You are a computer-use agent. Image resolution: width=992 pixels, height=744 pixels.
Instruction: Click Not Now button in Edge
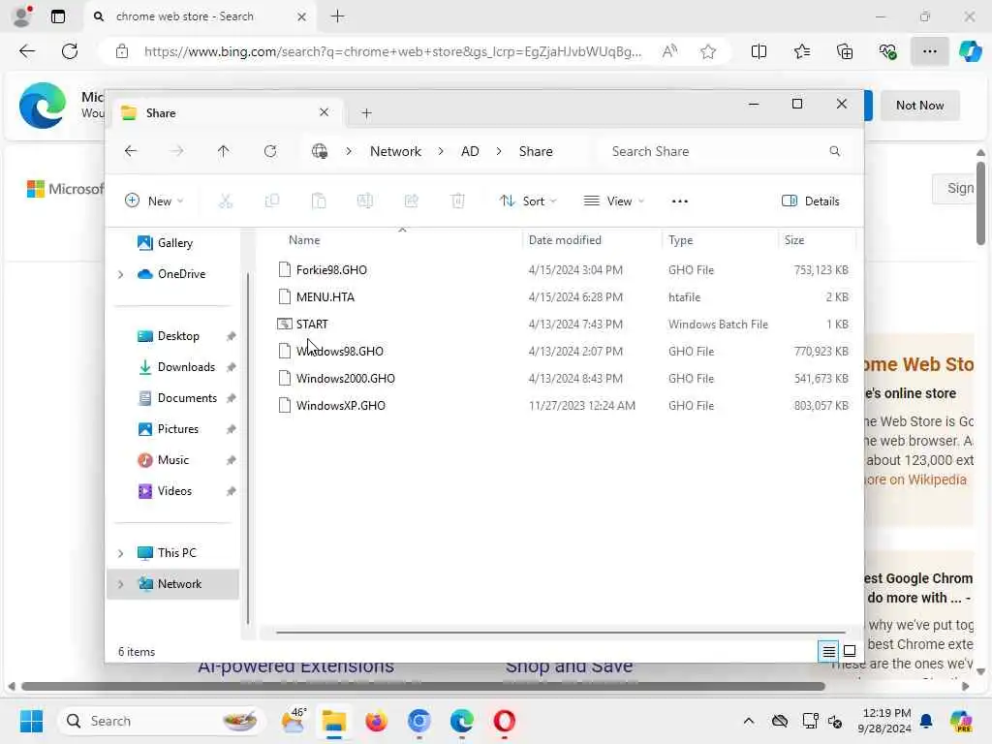920,106
